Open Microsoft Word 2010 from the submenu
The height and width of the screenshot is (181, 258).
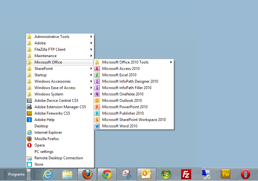click(119, 126)
